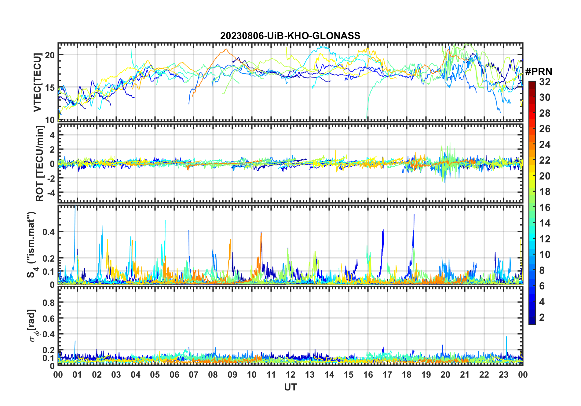The height and width of the screenshot is (406, 581).
Task: Click the #PRN colorbar title
Action: 539,72
